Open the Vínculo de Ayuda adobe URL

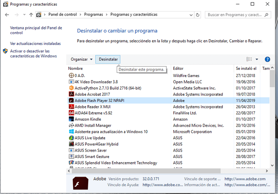click(x=162, y=185)
